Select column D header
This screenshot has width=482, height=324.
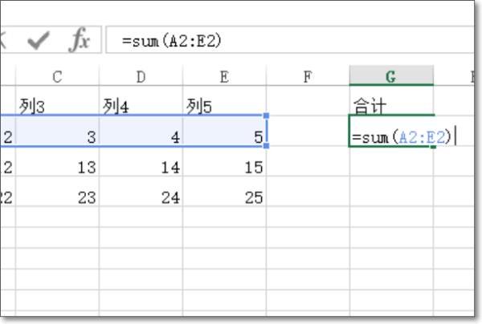click(141, 76)
